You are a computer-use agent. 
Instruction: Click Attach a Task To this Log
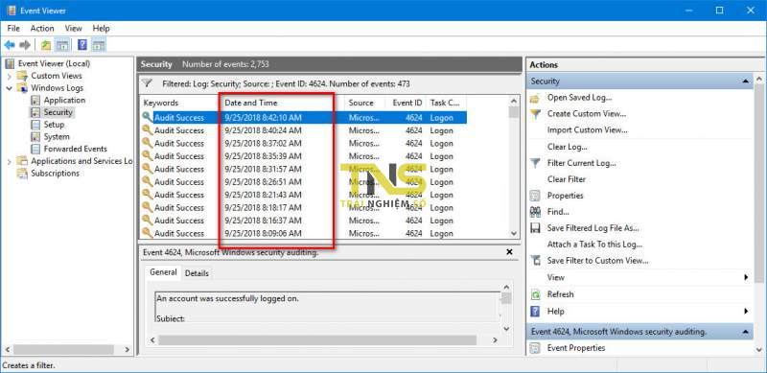[x=594, y=245]
